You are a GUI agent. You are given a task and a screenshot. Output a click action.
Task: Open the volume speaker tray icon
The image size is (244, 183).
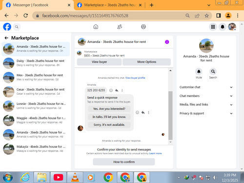pos(215,178)
